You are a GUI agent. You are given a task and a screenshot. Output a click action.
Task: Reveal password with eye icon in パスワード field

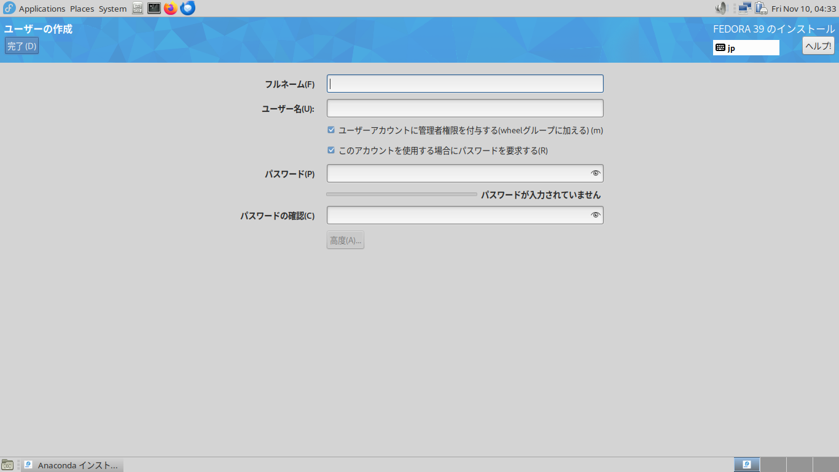pyautogui.click(x=595, y=173)
